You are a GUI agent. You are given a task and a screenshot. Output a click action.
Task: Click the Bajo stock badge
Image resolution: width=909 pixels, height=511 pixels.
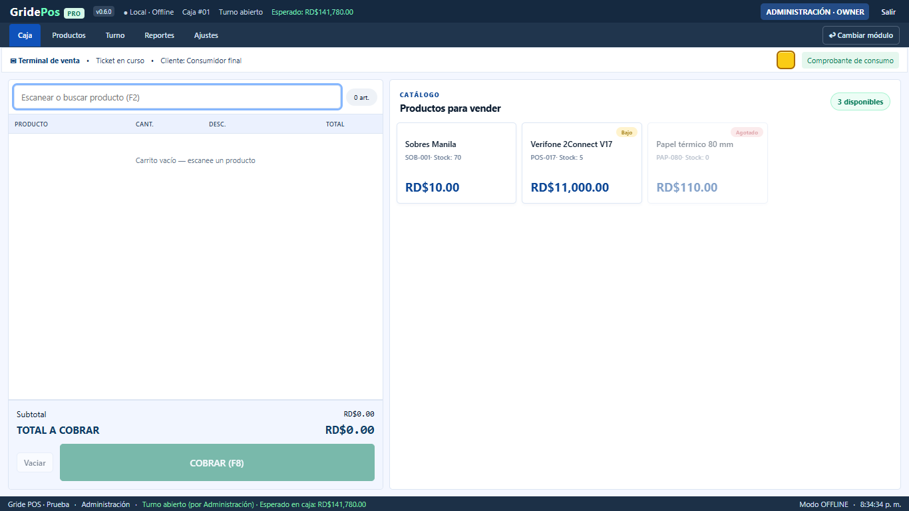(x=627, y=132)
